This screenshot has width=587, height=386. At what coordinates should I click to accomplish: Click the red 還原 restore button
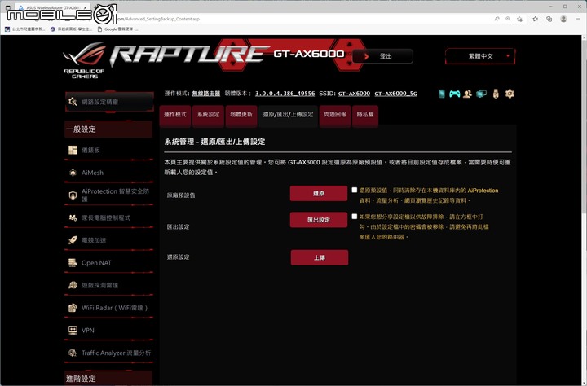coord(319,193)
